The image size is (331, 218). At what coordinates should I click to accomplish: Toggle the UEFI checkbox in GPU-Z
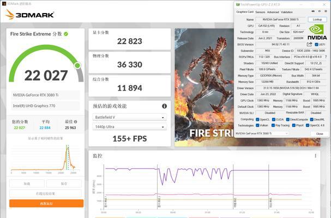pos(316,45)
